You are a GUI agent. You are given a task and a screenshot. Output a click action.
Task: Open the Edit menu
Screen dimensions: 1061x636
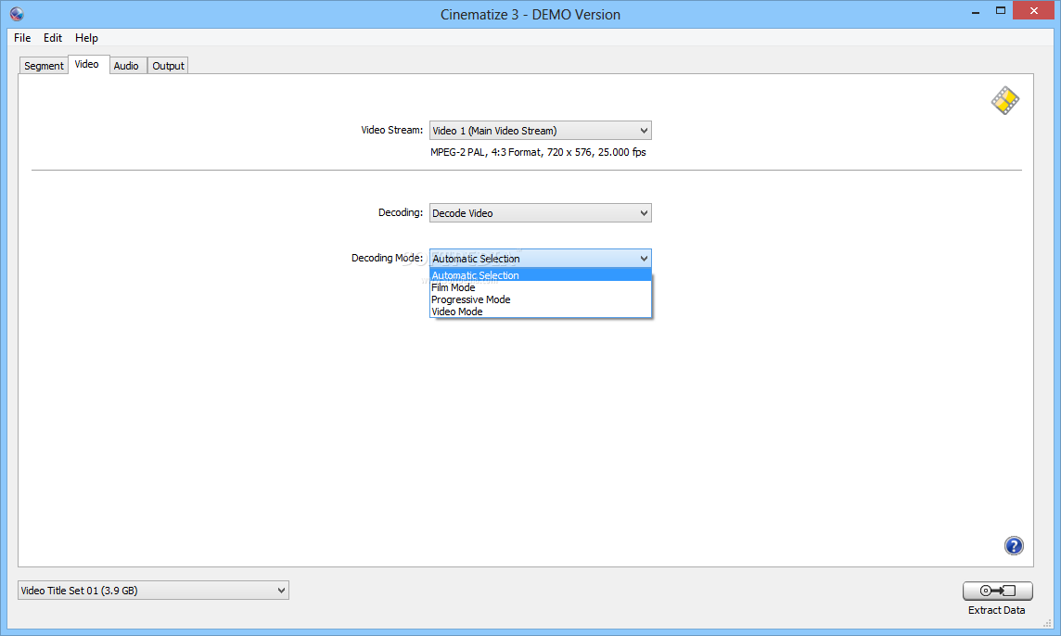coord(53,38)
